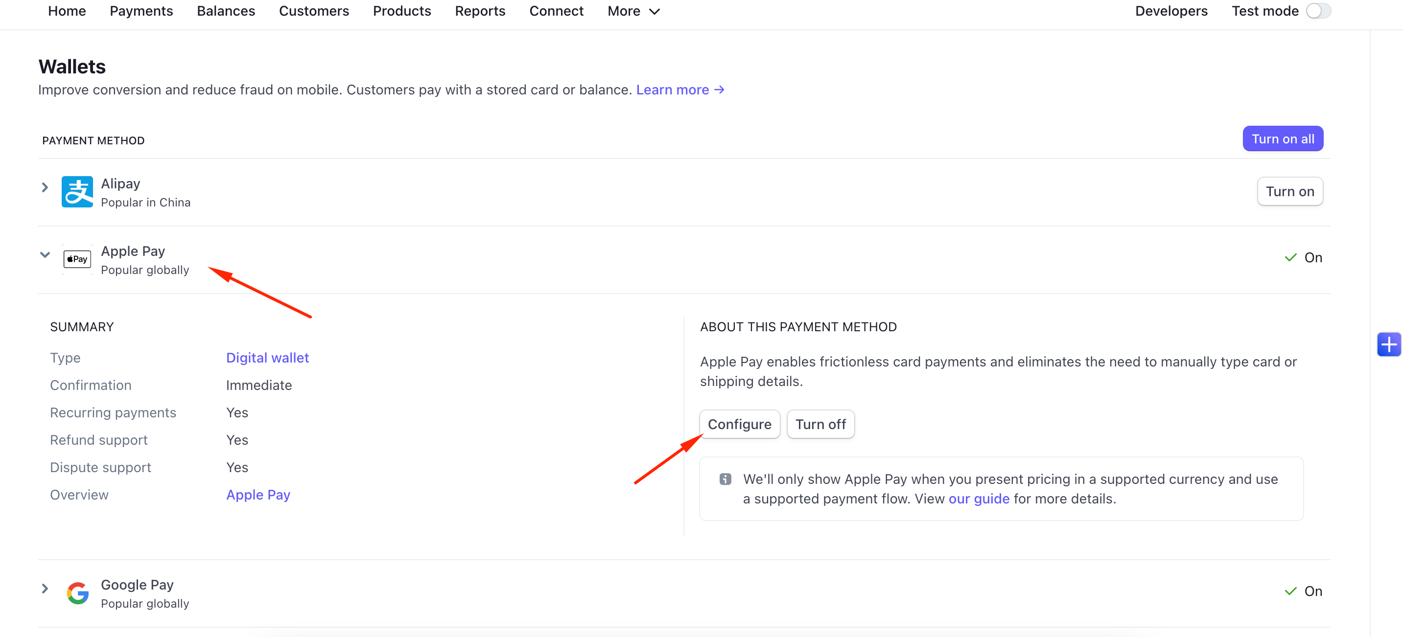Open the Payments tab
The image size is (1403, 637).
[141, 11]
